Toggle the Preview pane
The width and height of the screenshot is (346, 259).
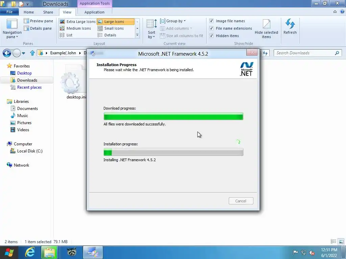[x=39, y=21]
